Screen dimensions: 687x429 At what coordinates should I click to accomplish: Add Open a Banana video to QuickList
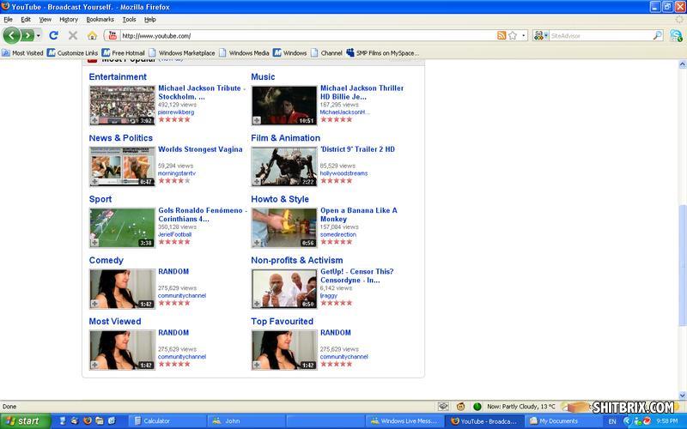tap(257, 243)
